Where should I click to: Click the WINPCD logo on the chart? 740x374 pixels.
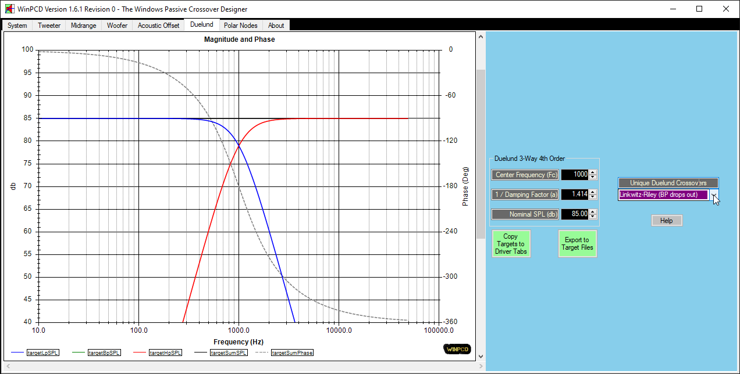457,349
